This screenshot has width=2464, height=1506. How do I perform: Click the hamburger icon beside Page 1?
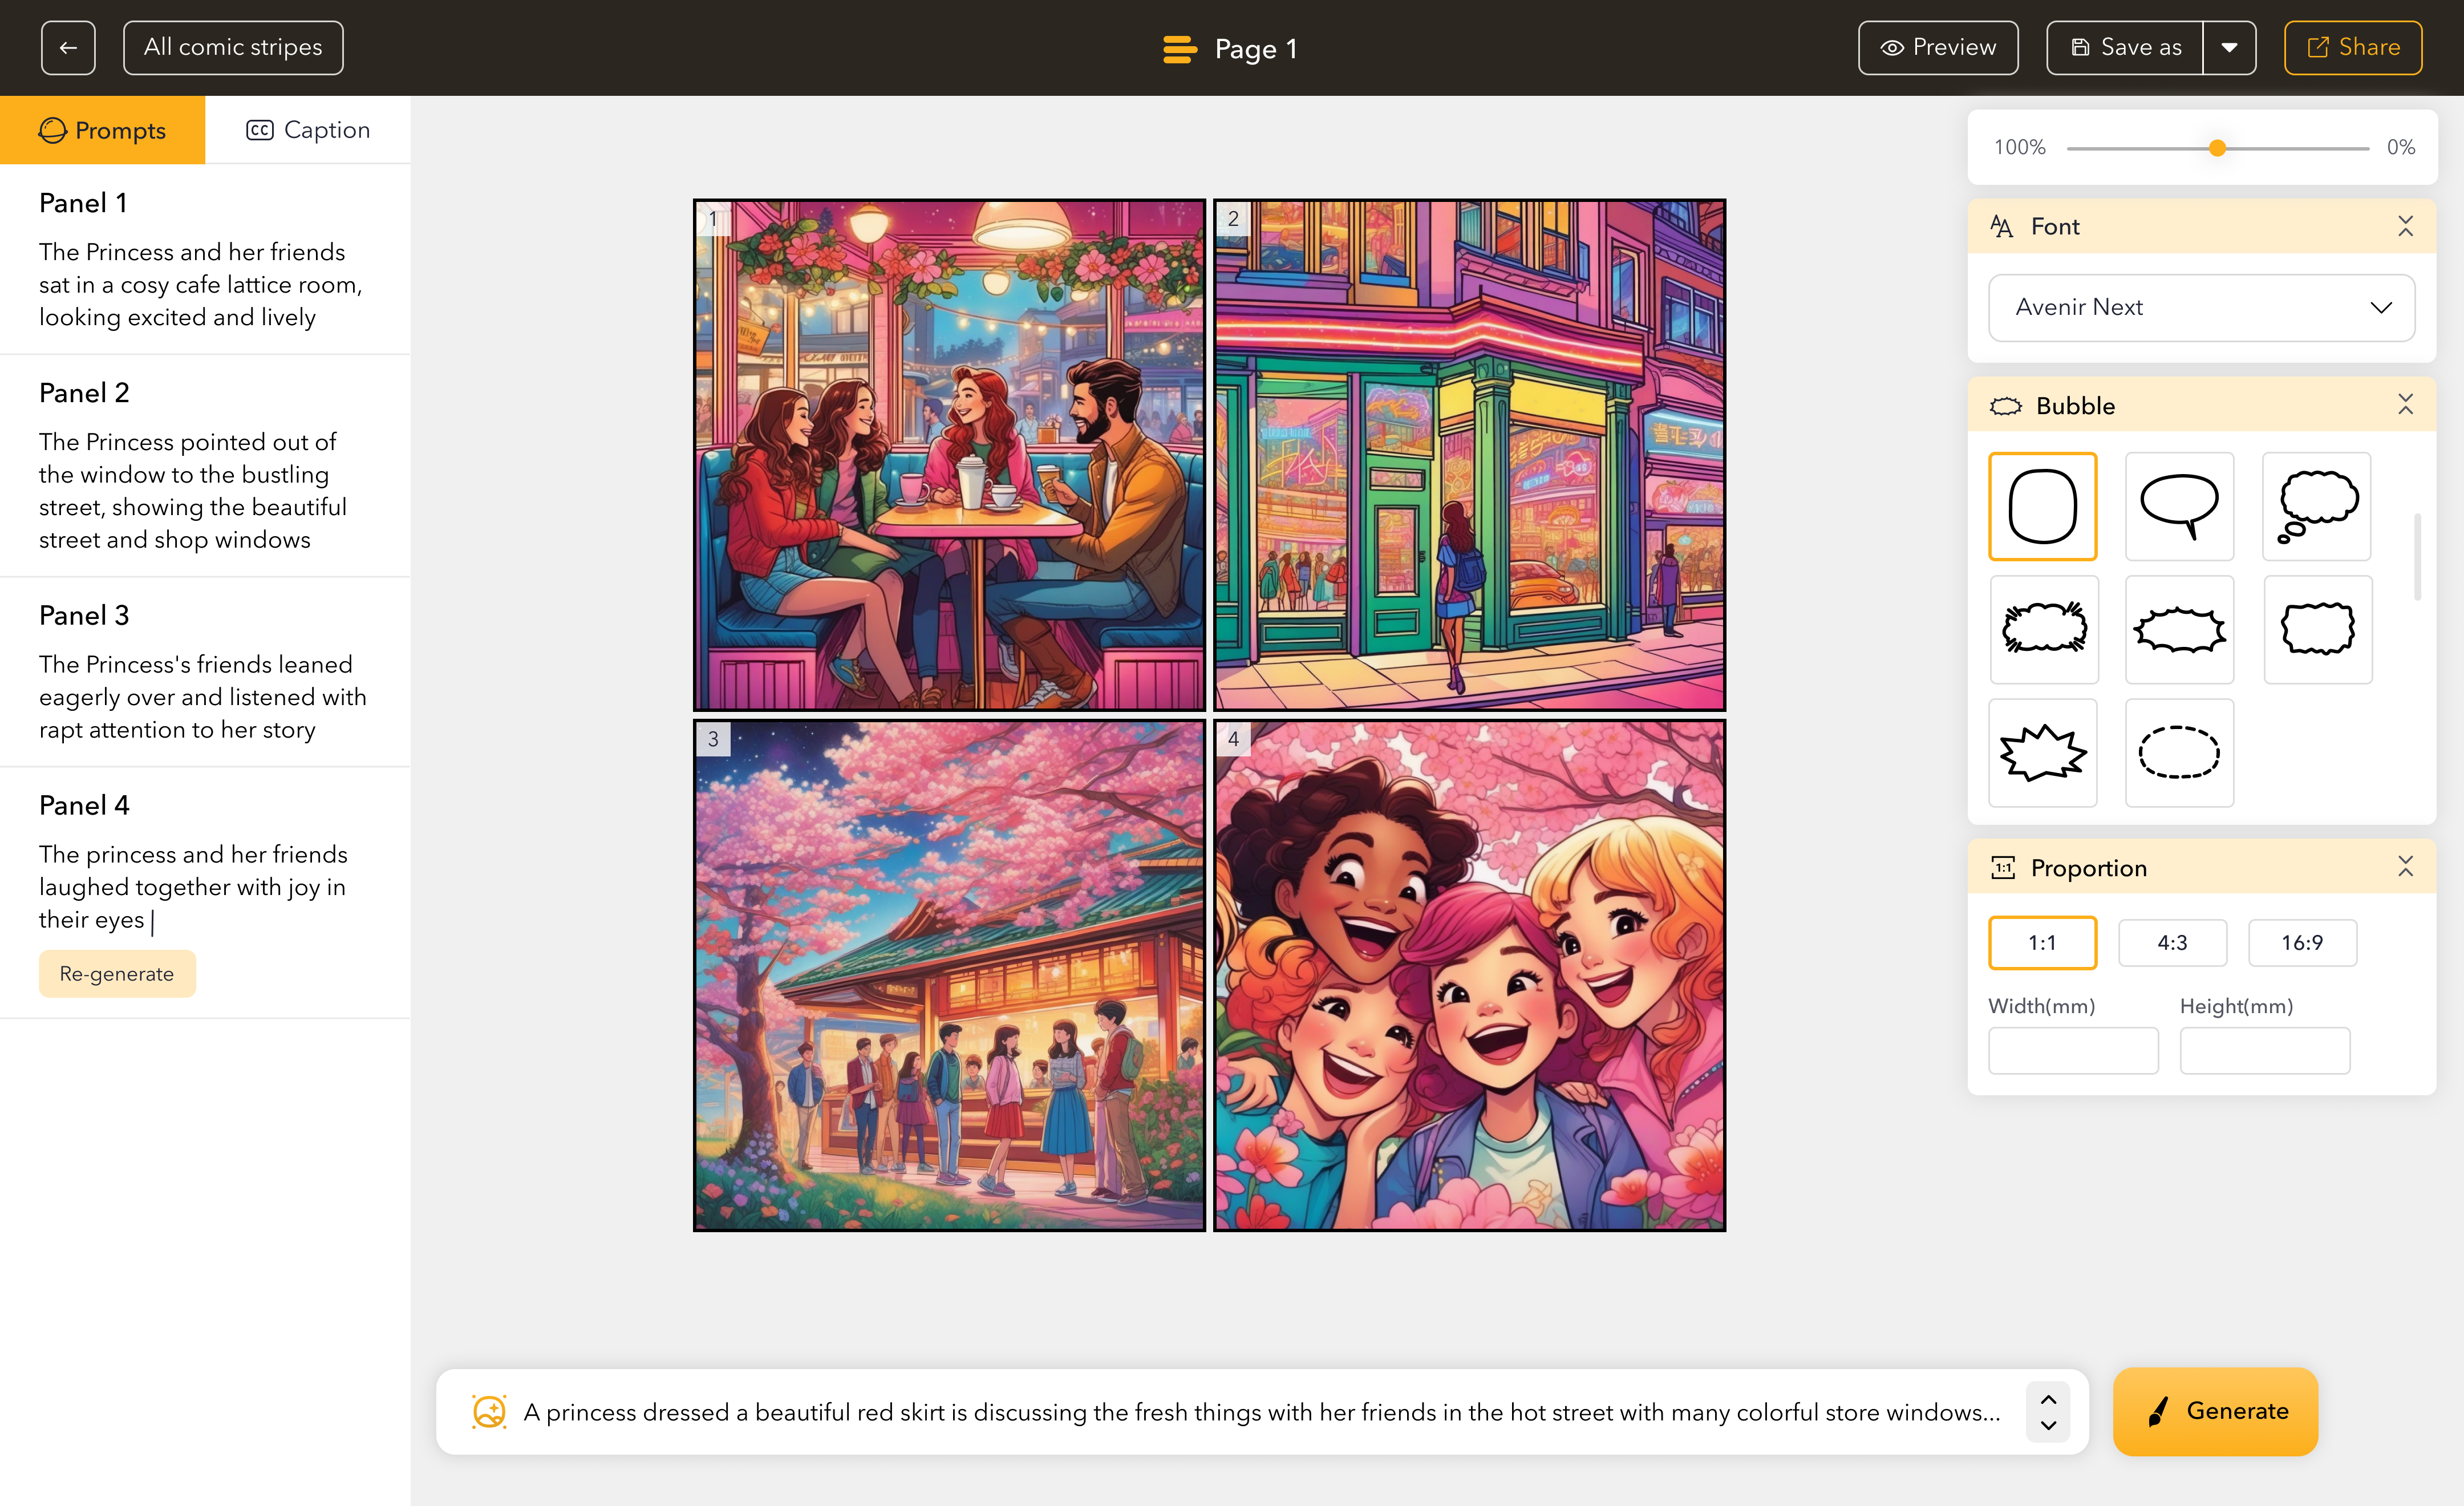[x=1179, y=49]
